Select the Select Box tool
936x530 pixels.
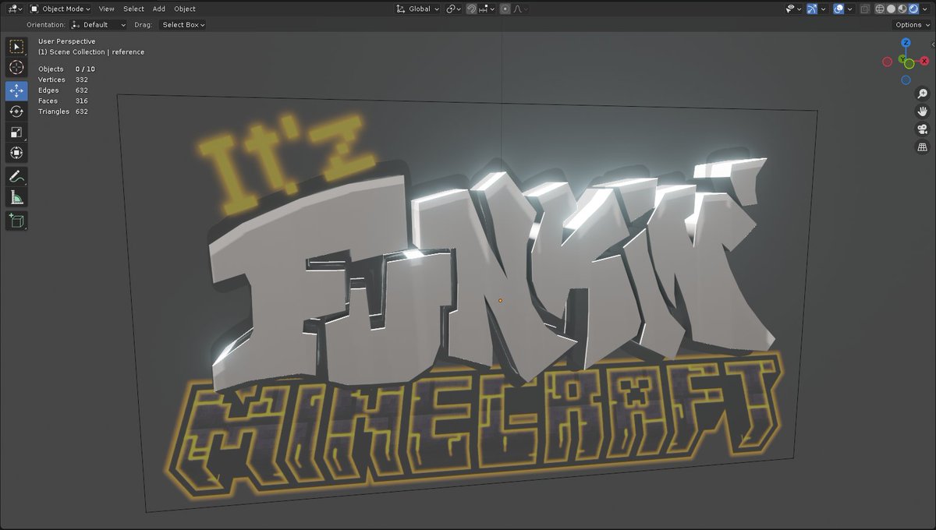click(16, 47)
